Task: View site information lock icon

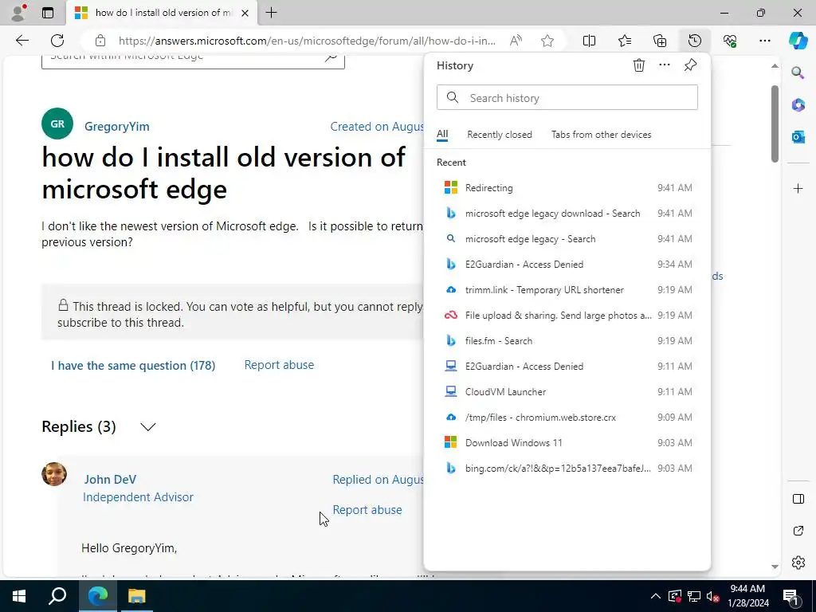Action: 100,41
